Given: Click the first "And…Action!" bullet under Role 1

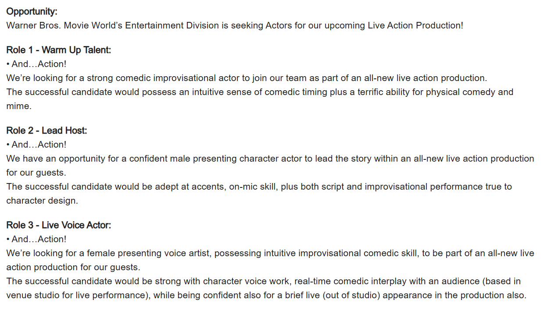Looking at the screenshot, I should point(39,64).
